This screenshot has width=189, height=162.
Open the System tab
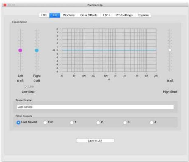pyautogui.click(x=143, y=15)
